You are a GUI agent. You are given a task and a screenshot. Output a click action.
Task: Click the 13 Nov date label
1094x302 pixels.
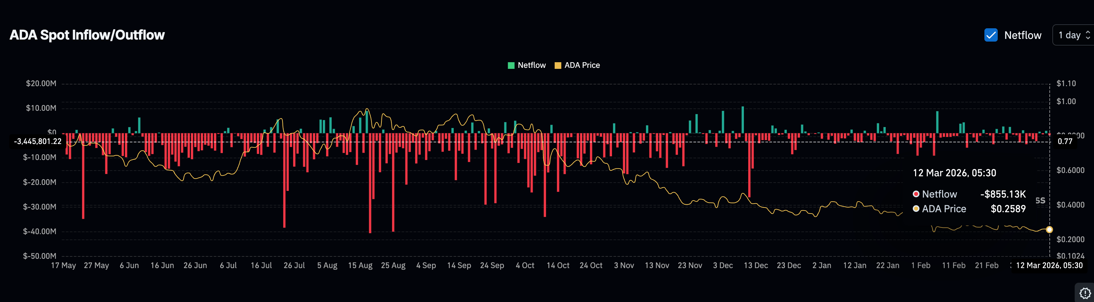tap(657, 265)
